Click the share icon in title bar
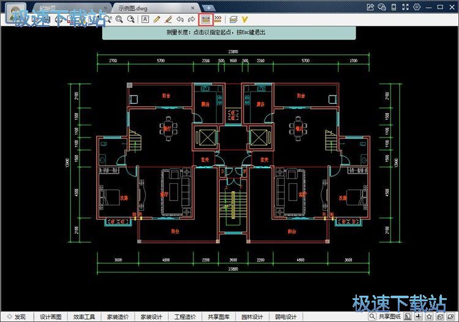The width and height of the screenshot is (459, 322). (370, 7)
